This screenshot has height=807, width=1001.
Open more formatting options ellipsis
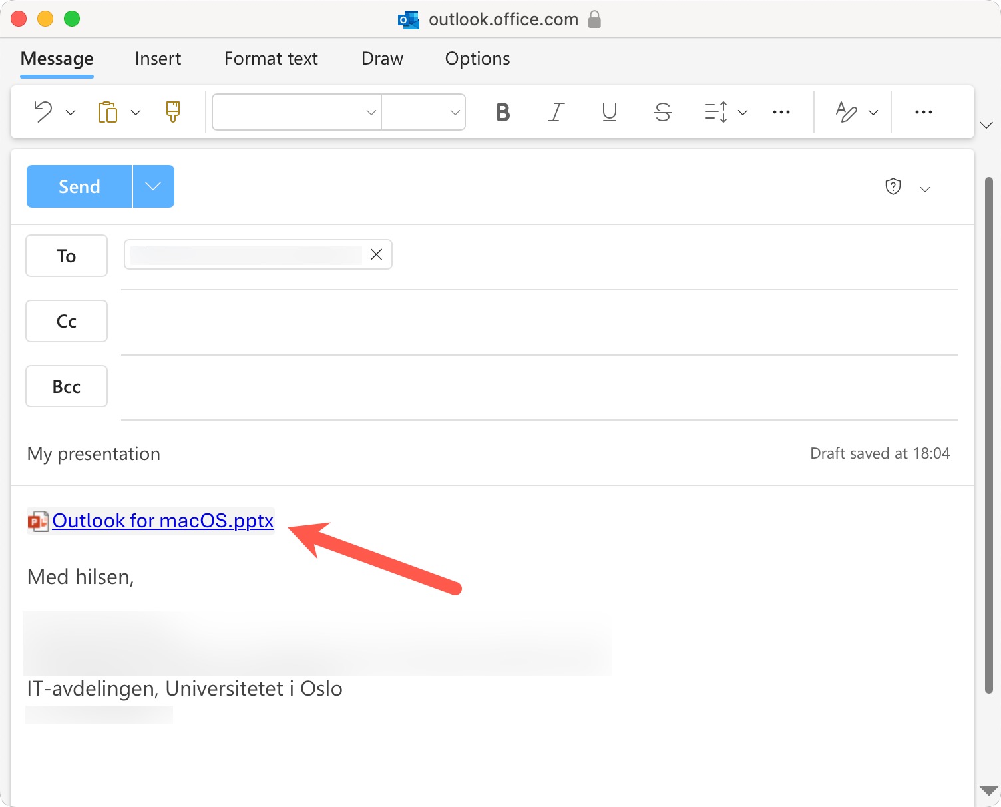tap(781, 112)
